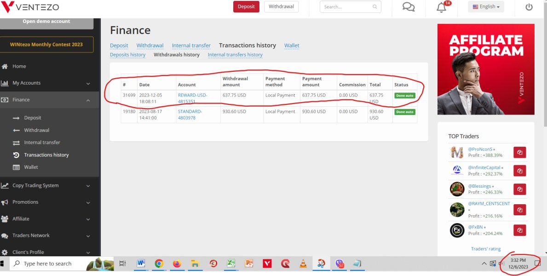Expand My Accounts sidebar menu chevron
This screenshot has height=276, width=547.
point(88,84)
